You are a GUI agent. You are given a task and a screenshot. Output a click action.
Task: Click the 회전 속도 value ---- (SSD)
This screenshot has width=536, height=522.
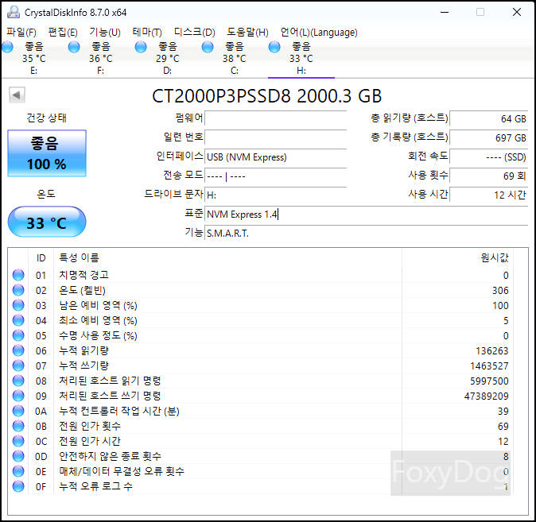(489, 157)
